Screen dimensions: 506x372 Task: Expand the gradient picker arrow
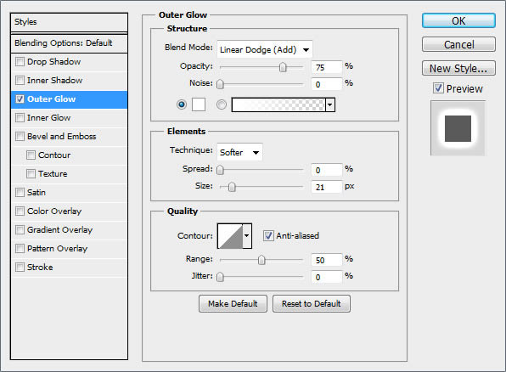tap(330, 105)
